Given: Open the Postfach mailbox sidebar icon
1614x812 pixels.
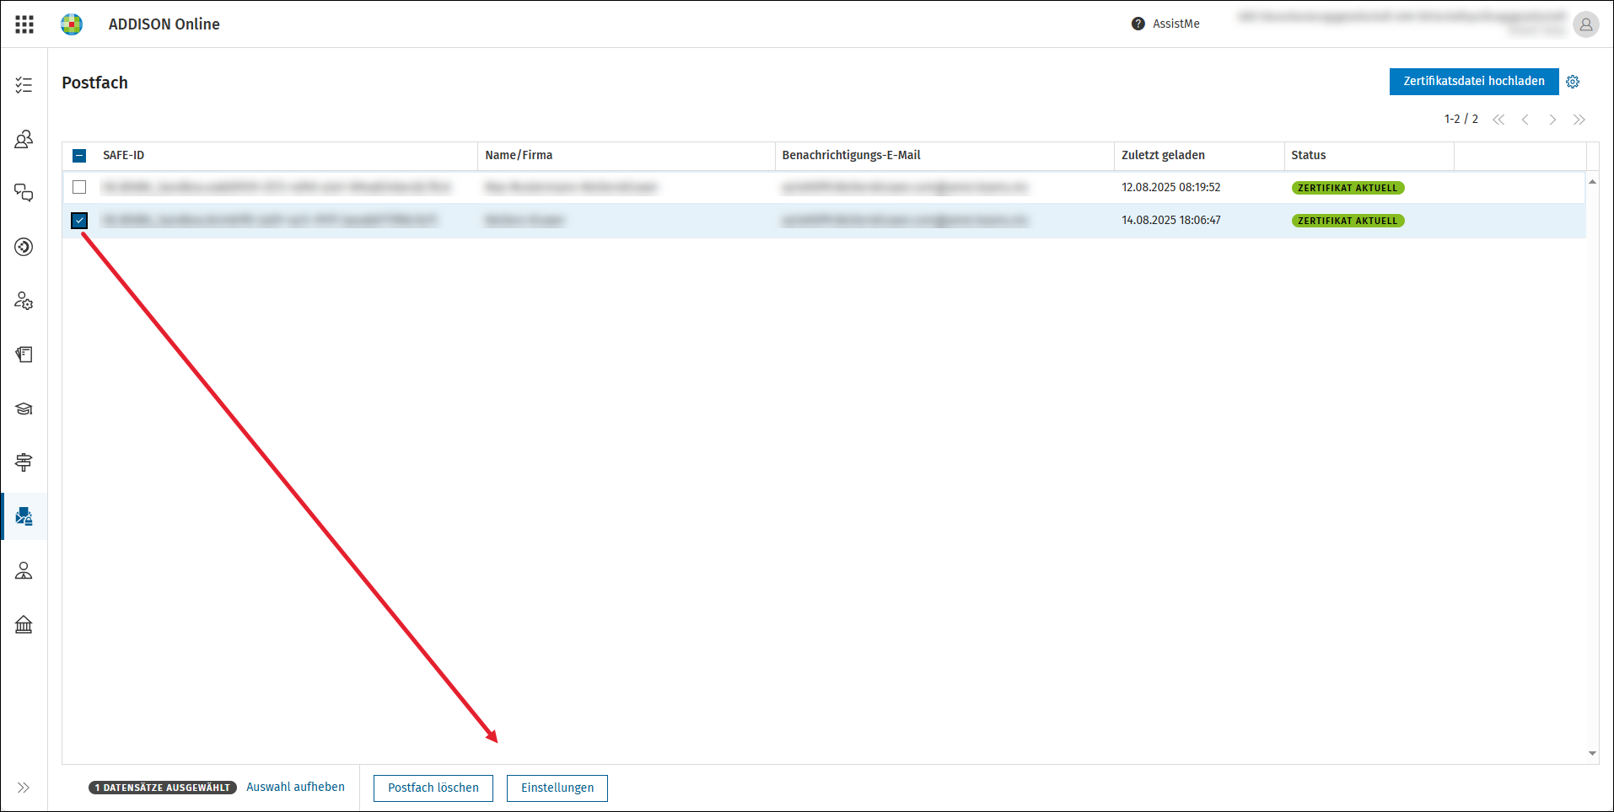Looking at the screenshot, I should (24, 516).
